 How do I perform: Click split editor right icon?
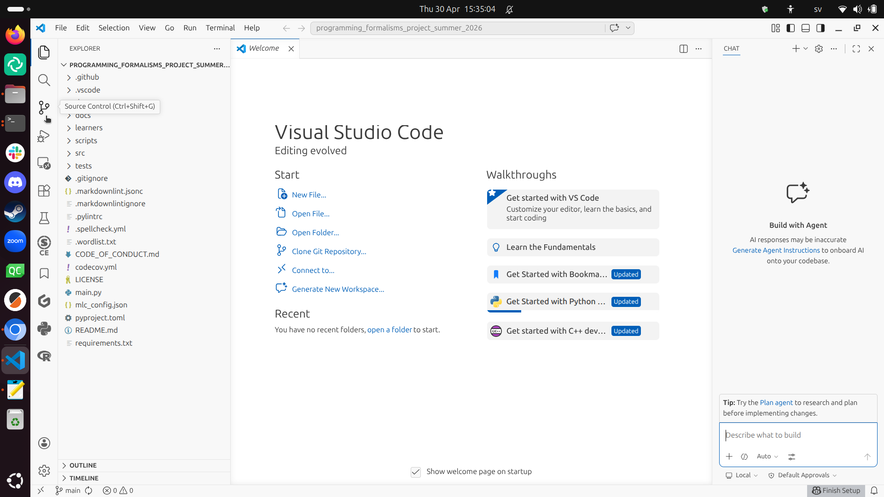684,49
